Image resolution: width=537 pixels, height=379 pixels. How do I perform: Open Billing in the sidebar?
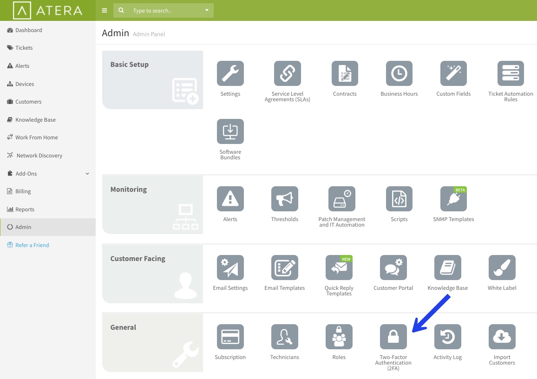[47, 191]
